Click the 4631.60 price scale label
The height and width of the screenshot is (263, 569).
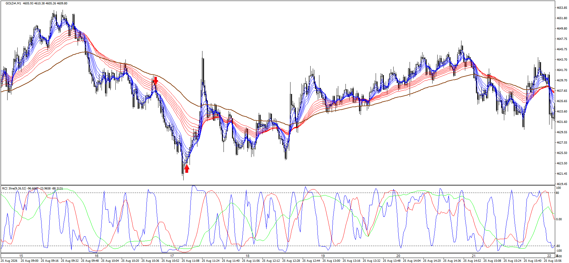pyautogui.click(x=562, y=122)
